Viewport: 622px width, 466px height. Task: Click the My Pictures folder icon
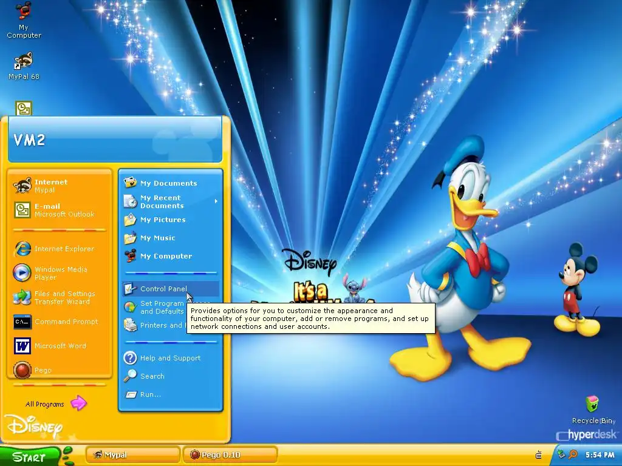[x=130, y=220]
